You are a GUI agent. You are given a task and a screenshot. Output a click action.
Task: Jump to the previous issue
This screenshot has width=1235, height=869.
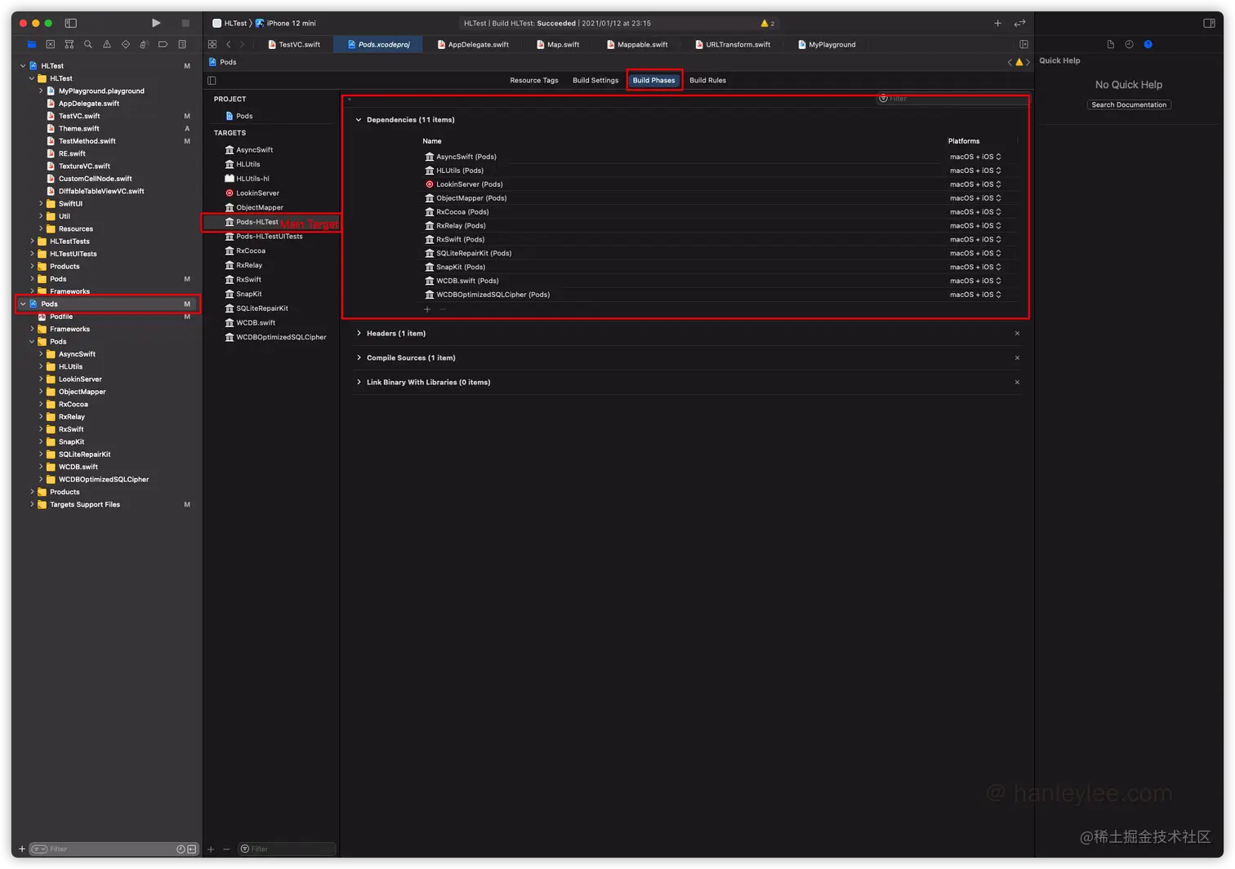coord(1010,62)
